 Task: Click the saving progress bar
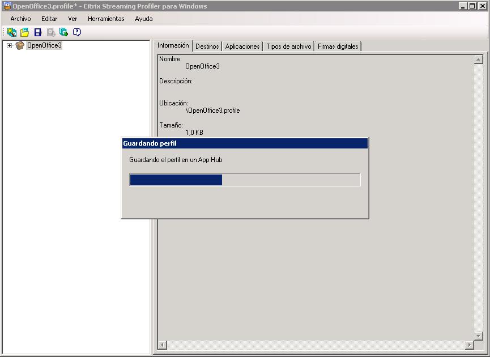[245, 180]
